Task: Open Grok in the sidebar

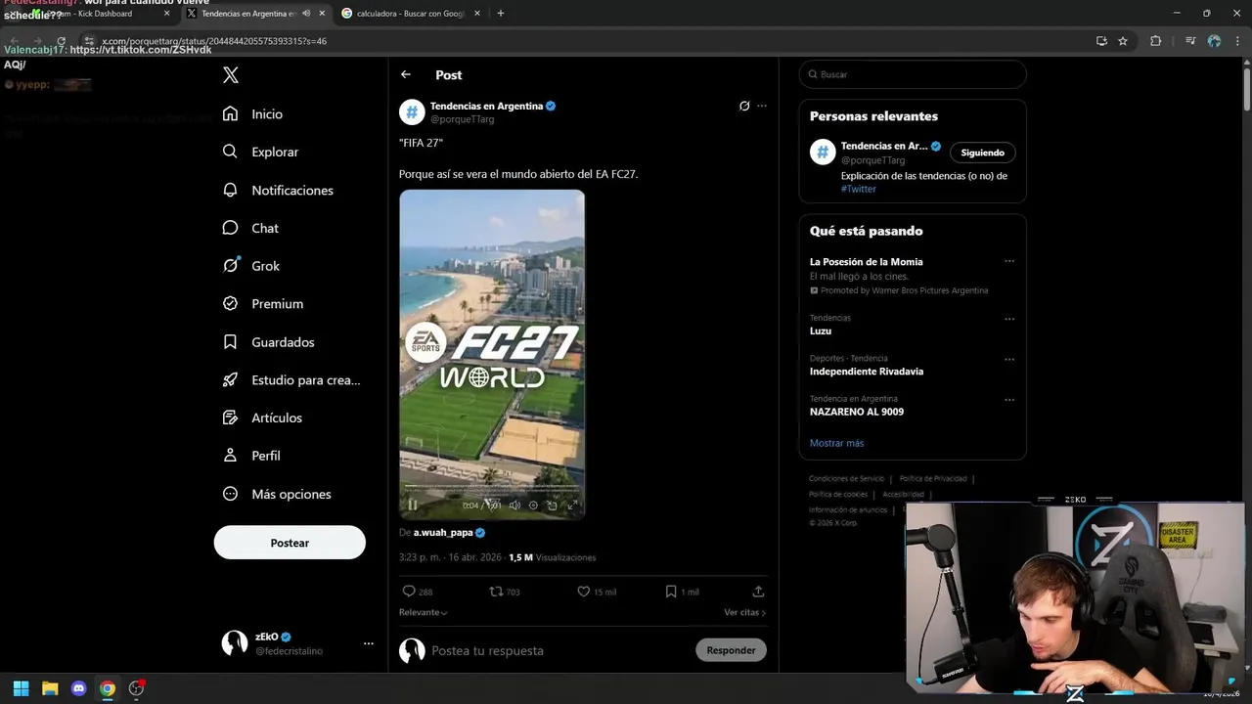Action: point(251,266)
